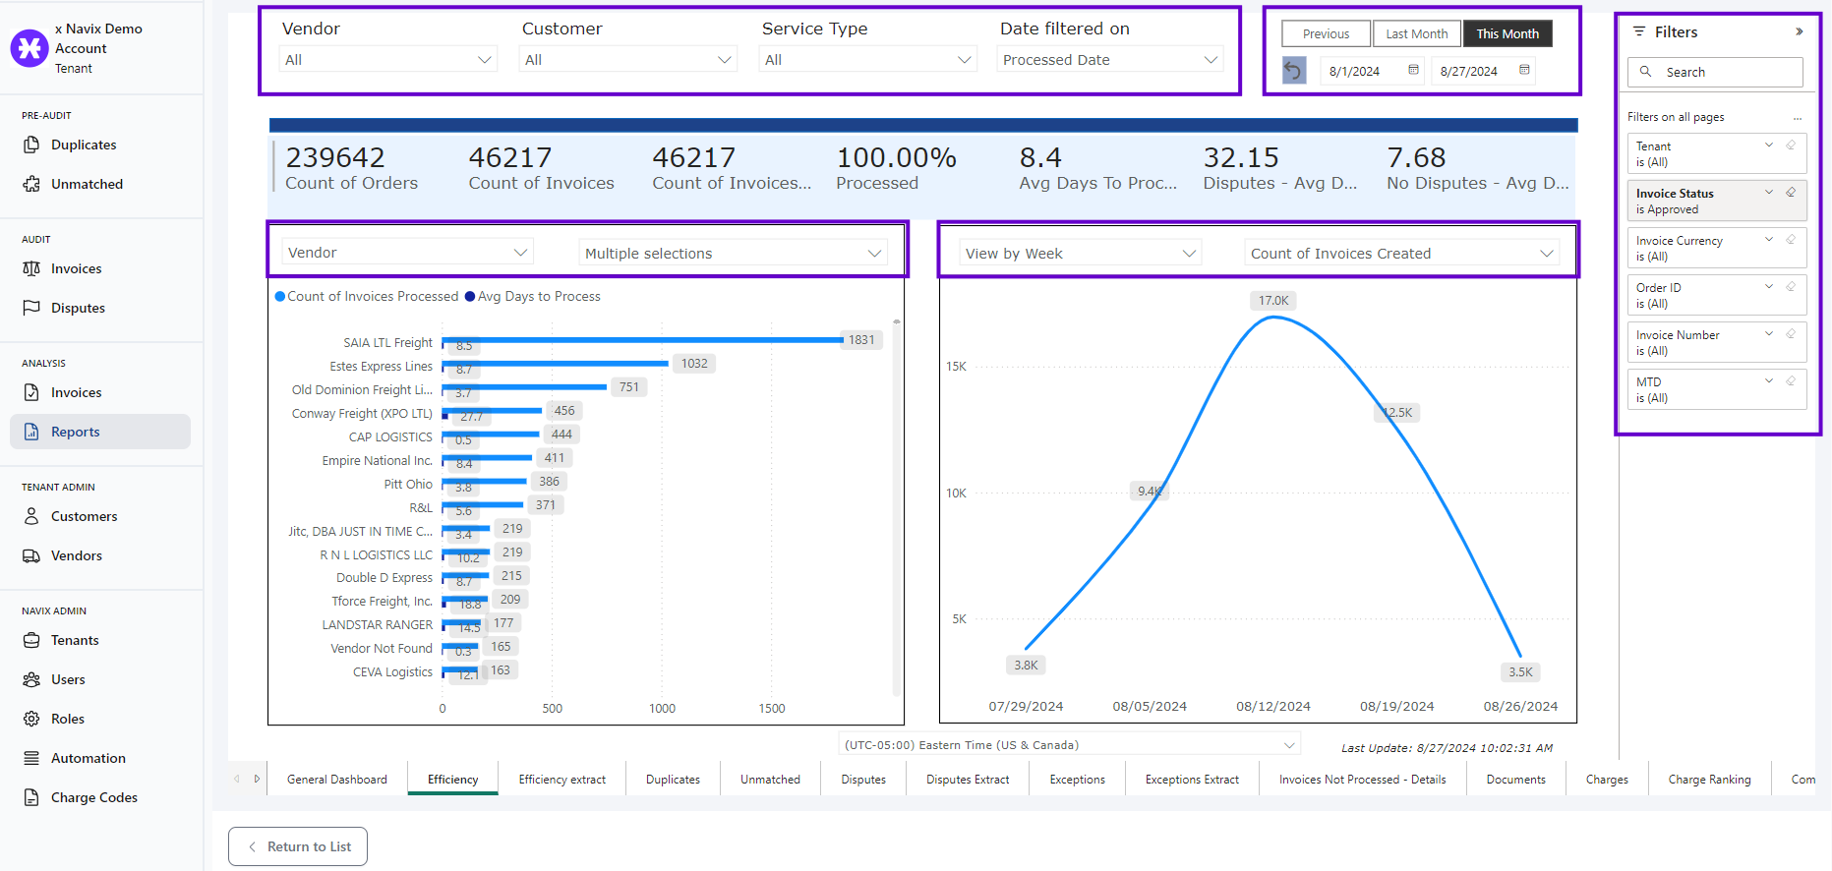Open the Service Type dropdown
Viewport: 1832px width, 871px height.
tap(868, 60)
